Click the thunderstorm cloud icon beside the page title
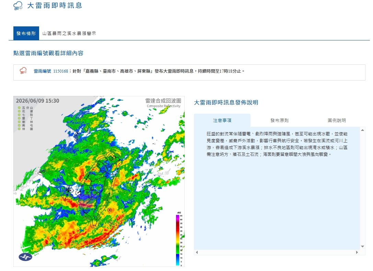Viewport: 373px width, 271px height. click(18, 6)
